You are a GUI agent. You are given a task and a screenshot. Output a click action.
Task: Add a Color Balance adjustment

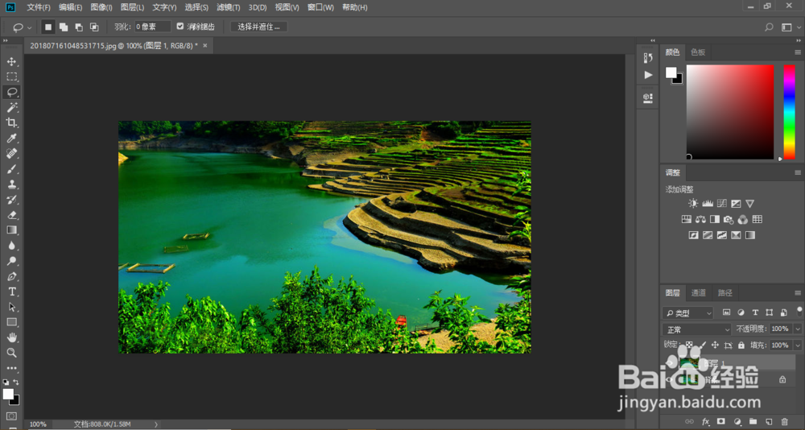[x=700, y=219]
